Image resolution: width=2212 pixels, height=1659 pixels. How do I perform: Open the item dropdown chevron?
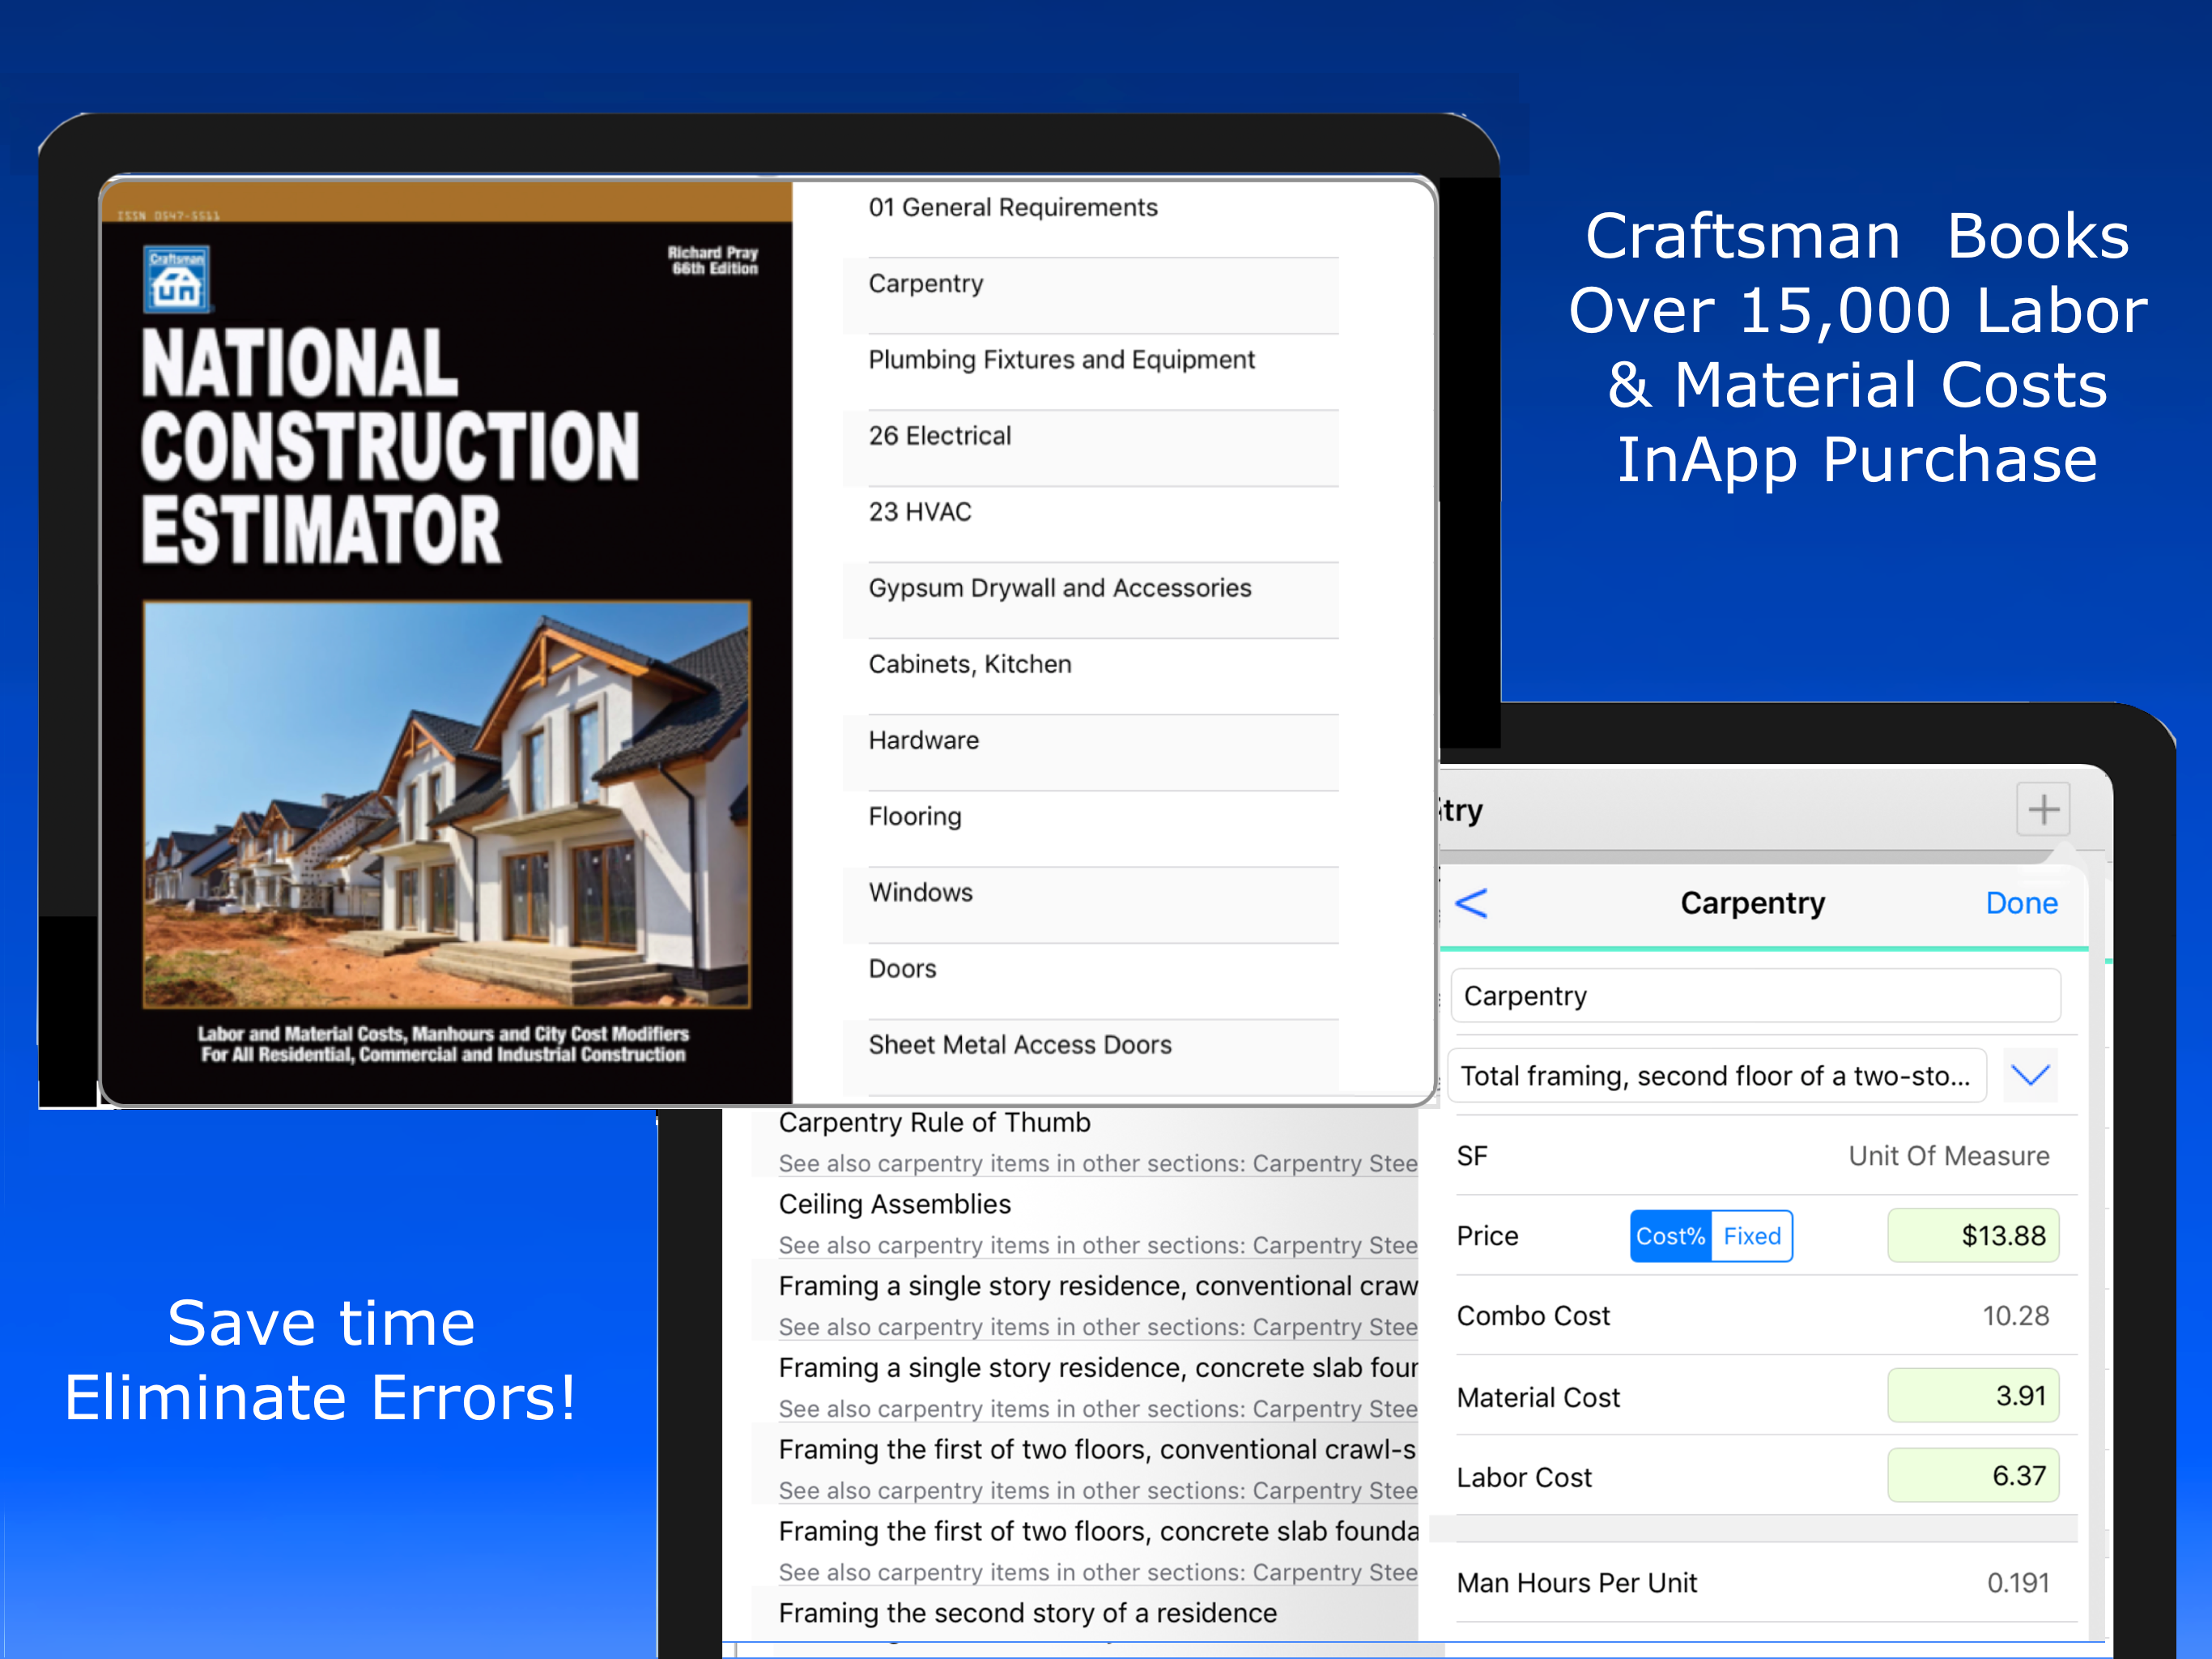point(2030,1076)
